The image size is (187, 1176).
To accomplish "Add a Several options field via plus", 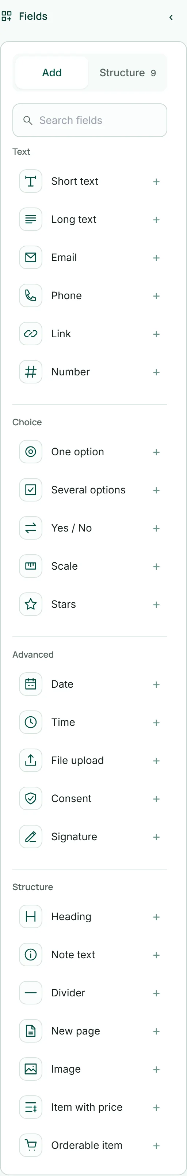I will point(157,490).
